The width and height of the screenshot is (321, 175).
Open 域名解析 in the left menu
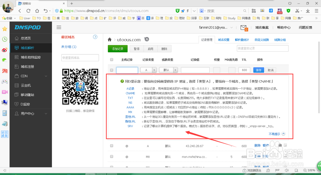tap(31, 48)
